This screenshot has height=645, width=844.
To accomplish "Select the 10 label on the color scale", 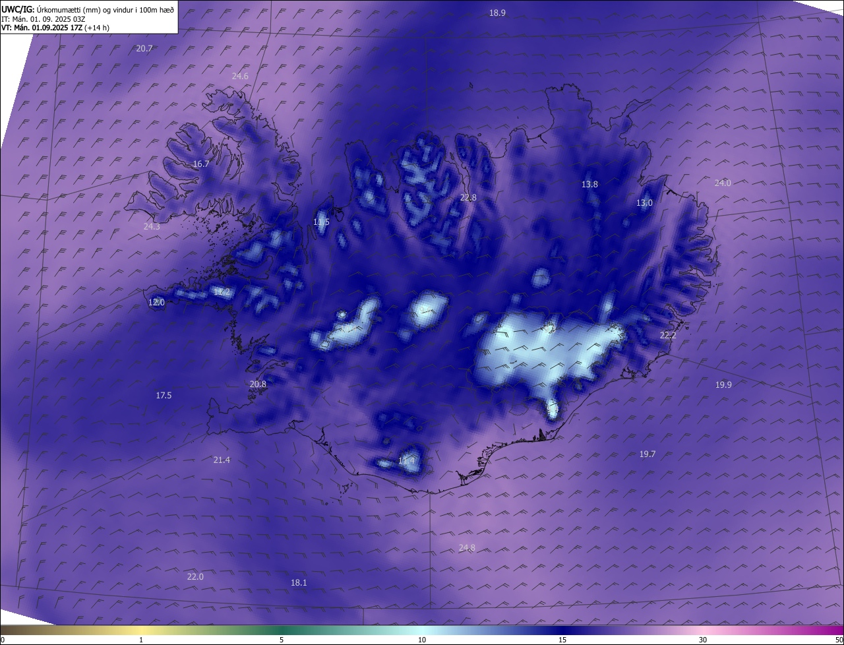I will pos(422,640).
